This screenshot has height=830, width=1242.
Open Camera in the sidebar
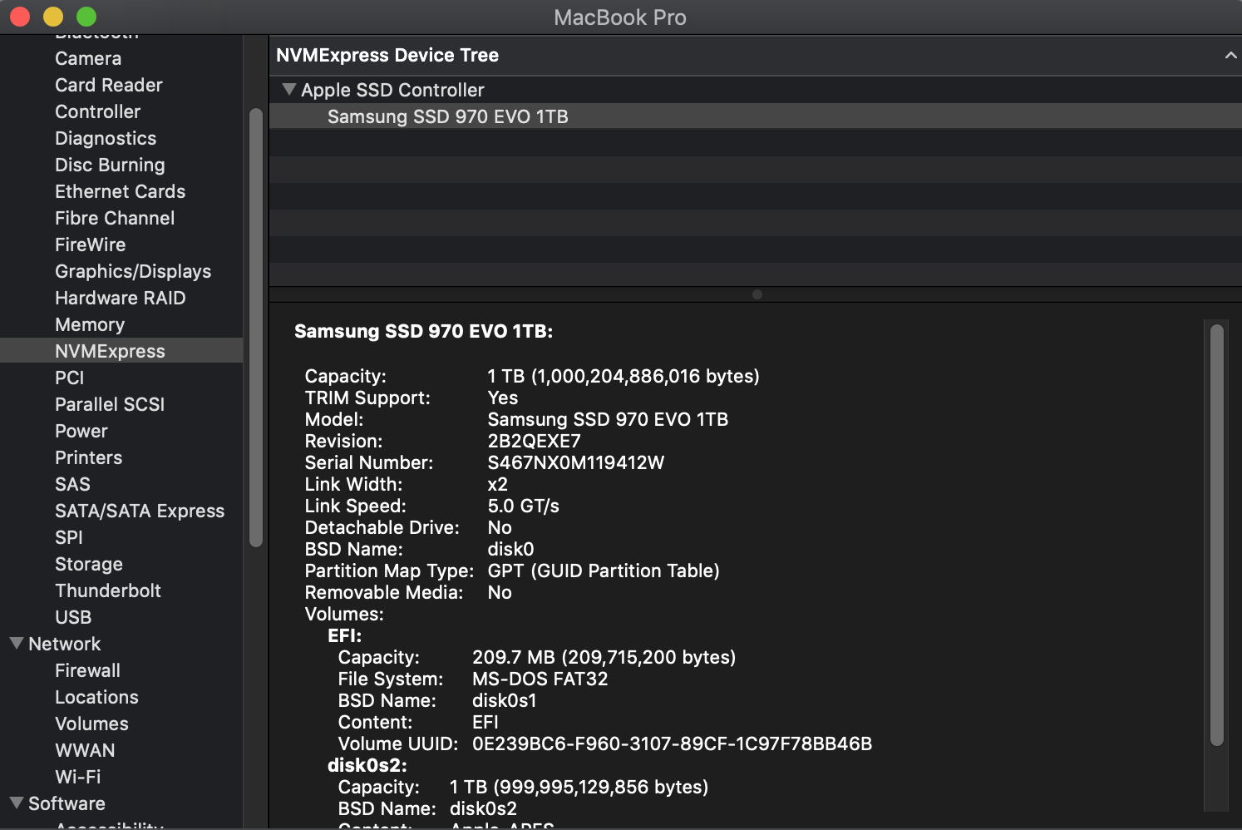(88, 58)
